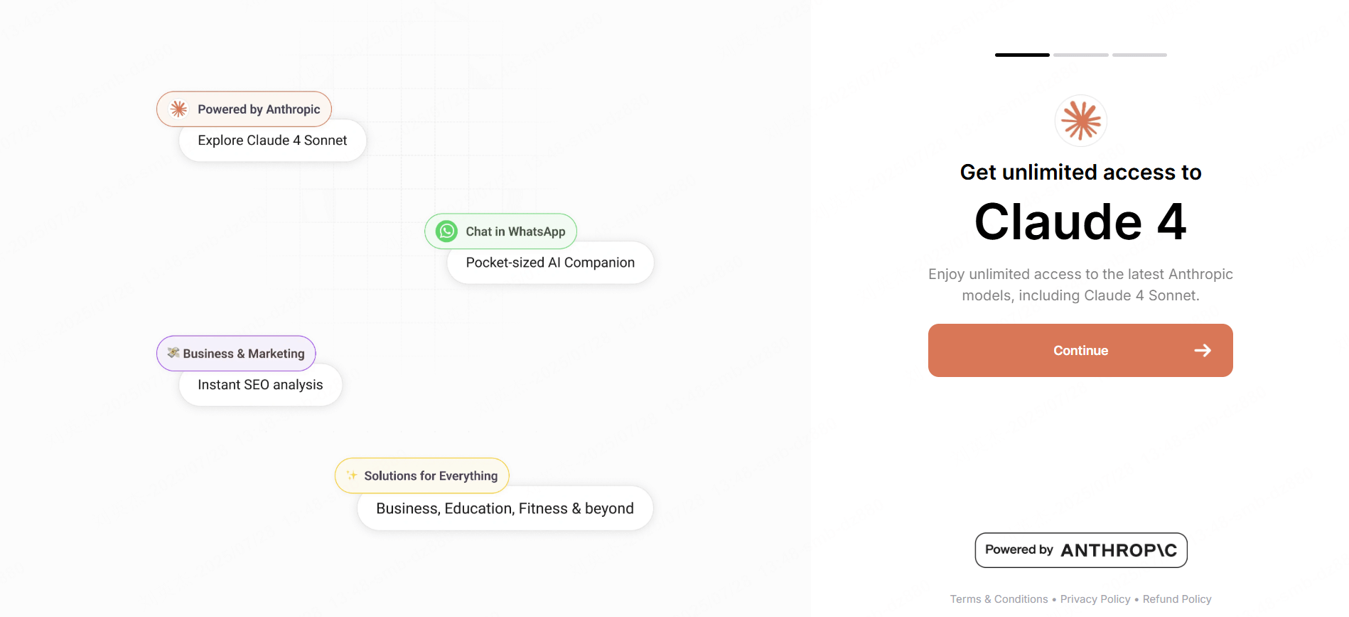
Task: Select the first progress step indicator
Action: click(1022, 55)
